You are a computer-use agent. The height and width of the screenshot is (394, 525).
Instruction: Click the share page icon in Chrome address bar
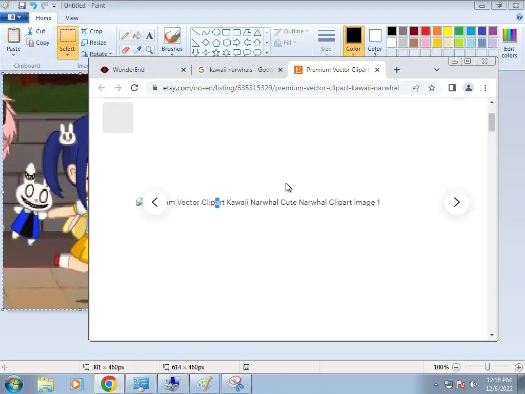[415, 88]
